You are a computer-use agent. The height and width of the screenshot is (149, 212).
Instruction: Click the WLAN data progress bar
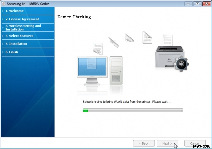pos(133,110)
